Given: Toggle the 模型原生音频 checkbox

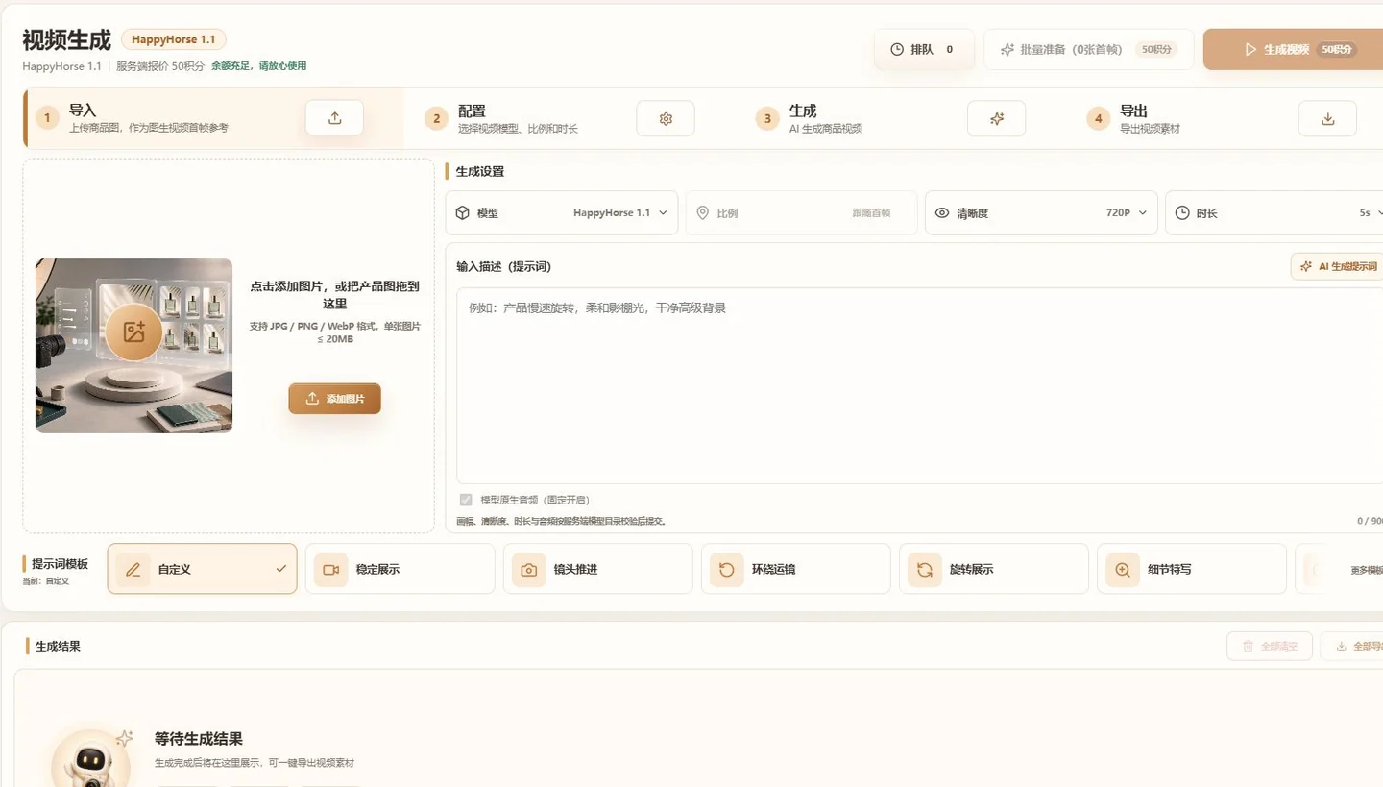Looking at the screenshot, I should 466,500.
